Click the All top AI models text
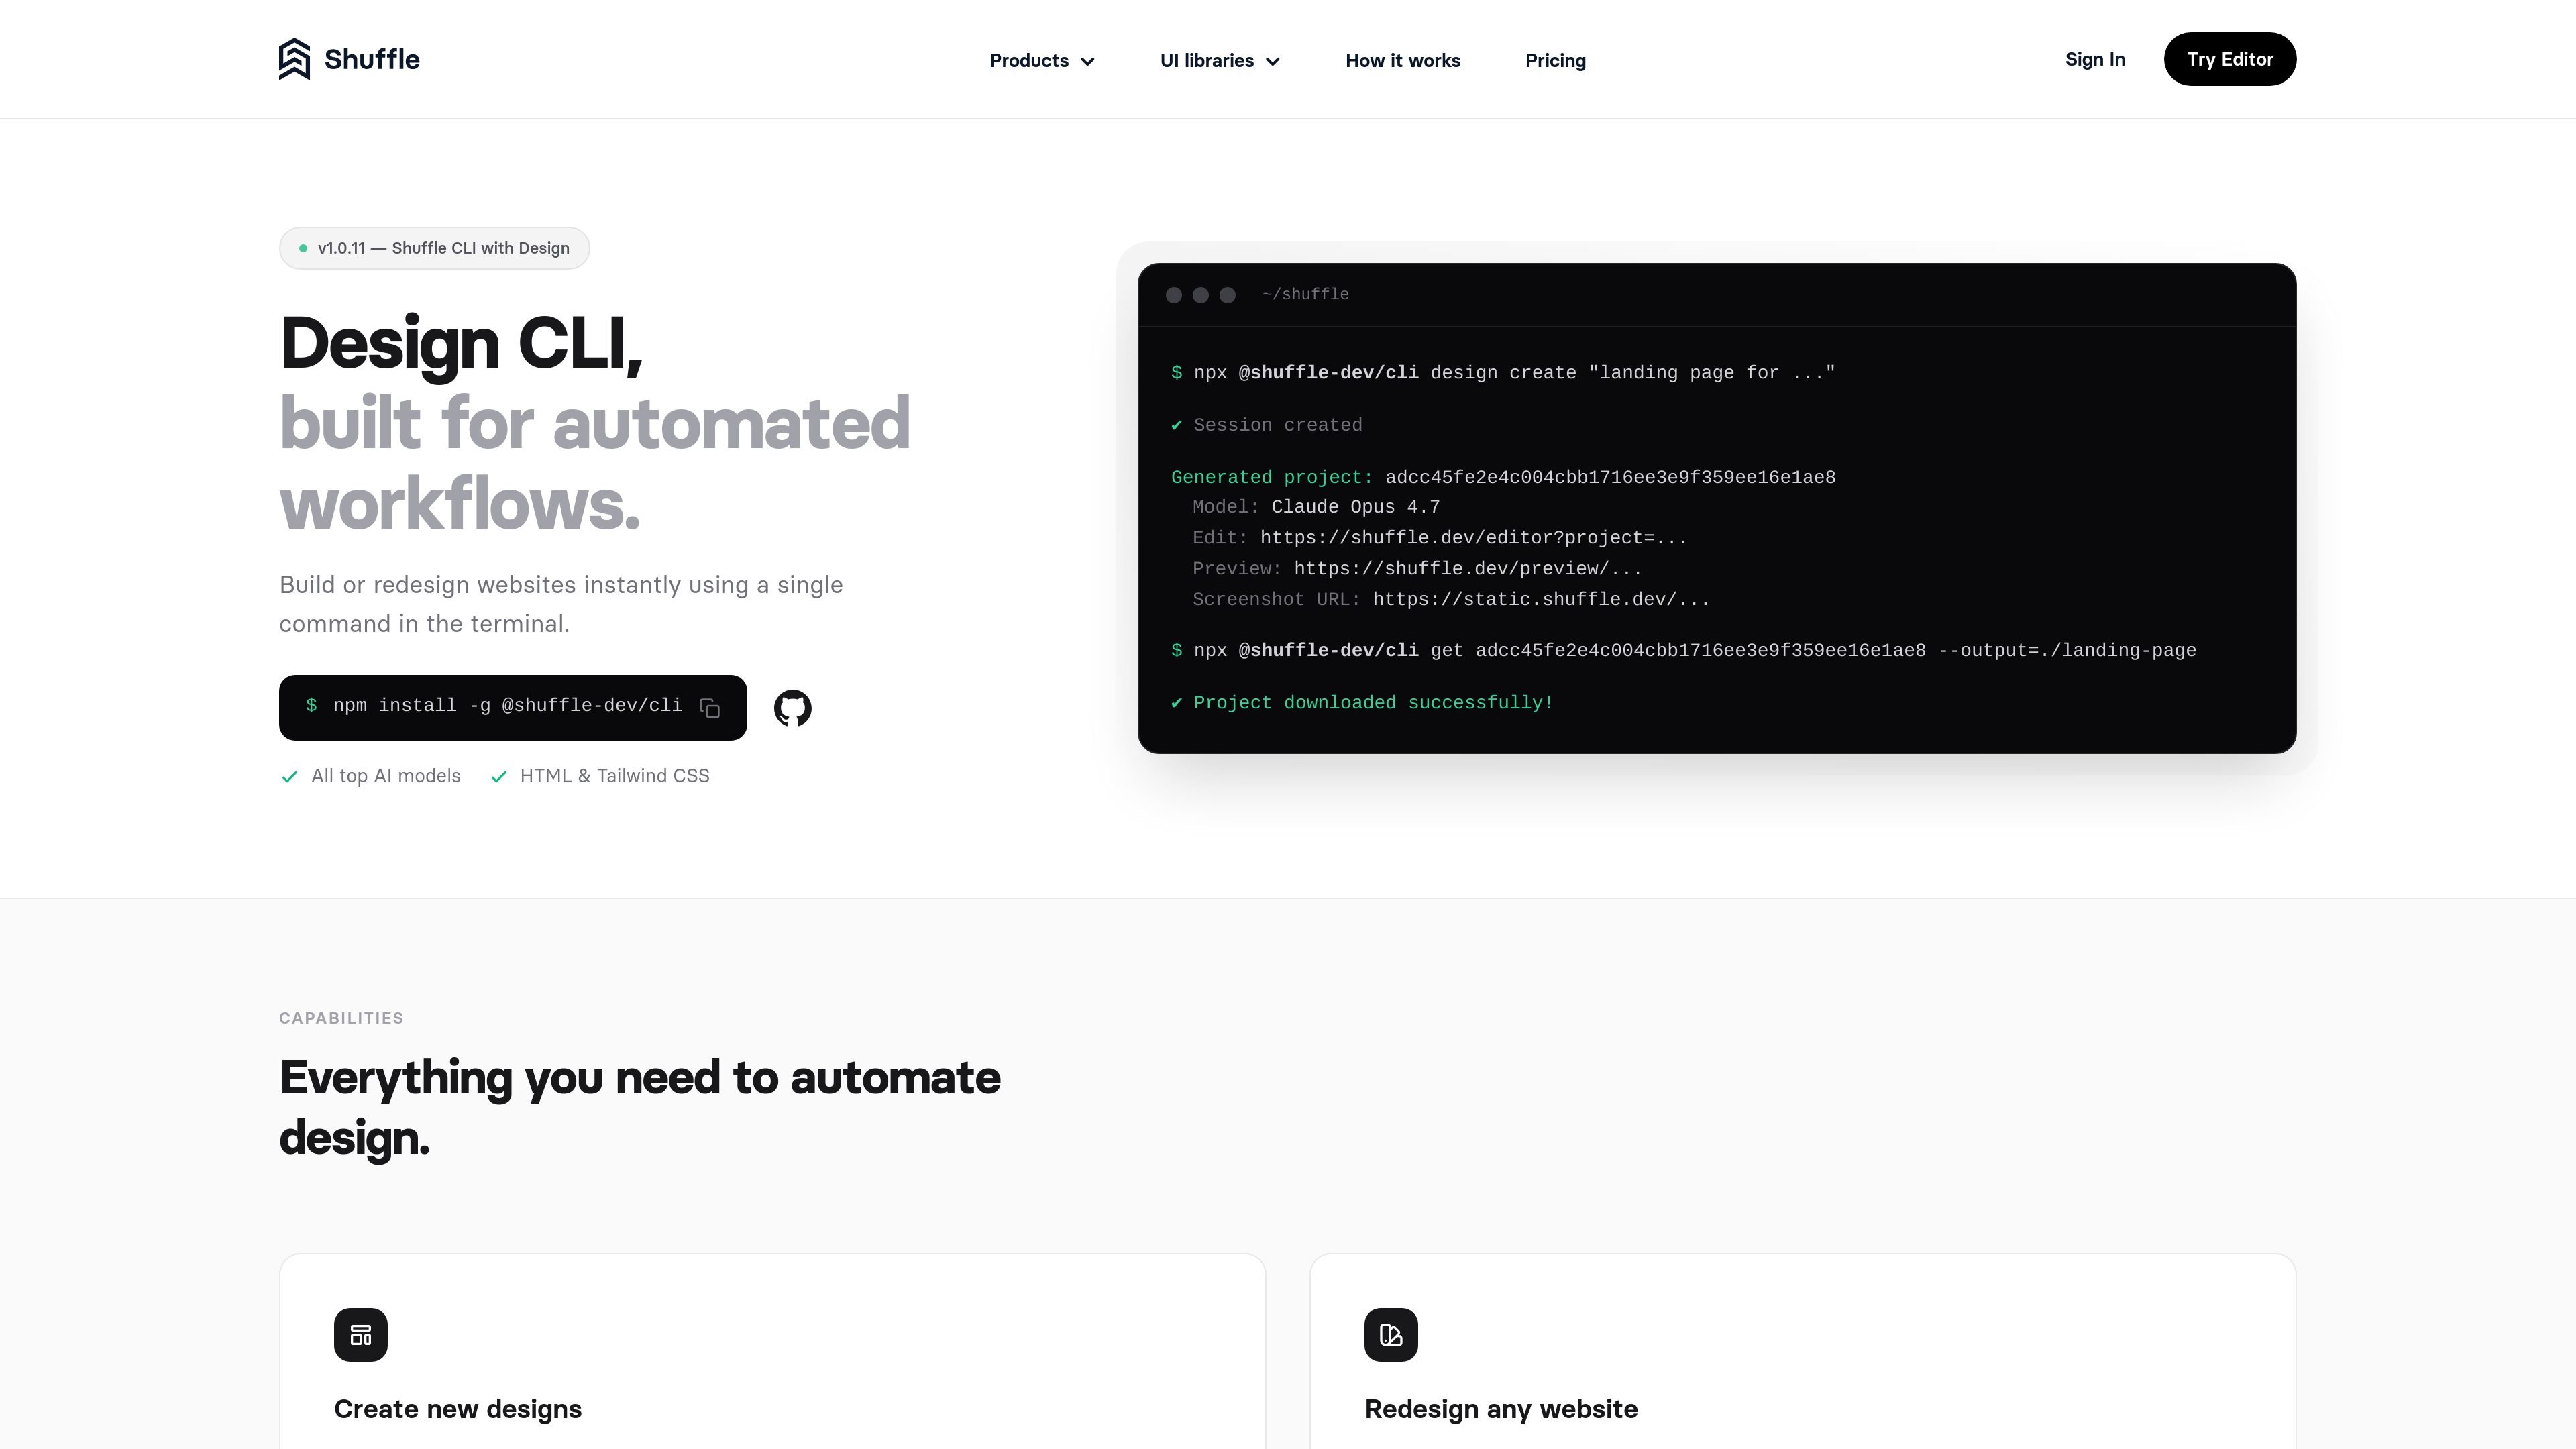Screen dimensions: 2576x1449 (x=386, y=776)
